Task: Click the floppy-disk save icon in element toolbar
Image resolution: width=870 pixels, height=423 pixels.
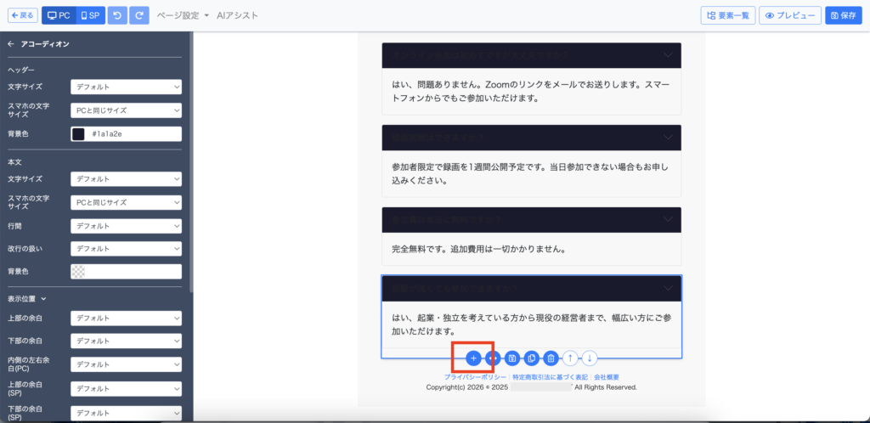Action: click(512, 358)
